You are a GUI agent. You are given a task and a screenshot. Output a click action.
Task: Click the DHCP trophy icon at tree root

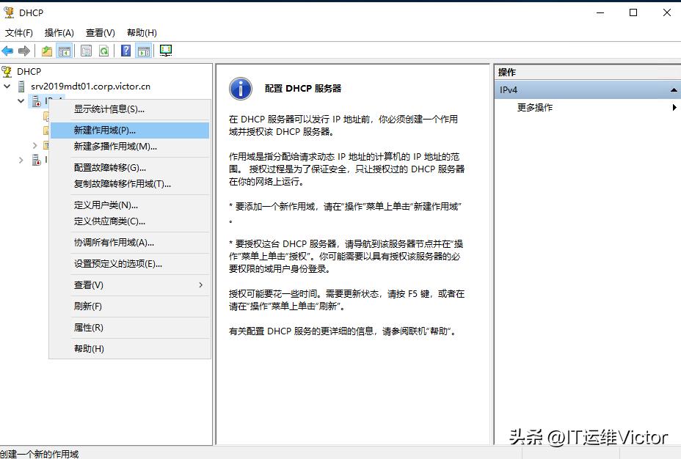point(7,71)
